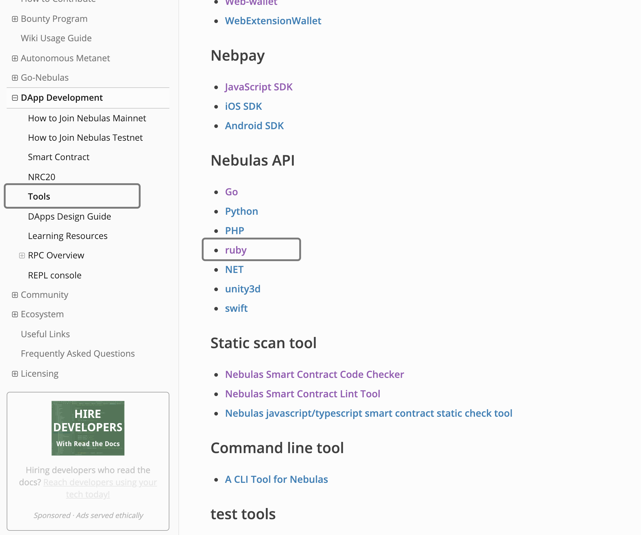The height and width of the screenshot is (535, 641).
Task: Expand the Go-Nebulas section
Action: [x=15, y=77]
